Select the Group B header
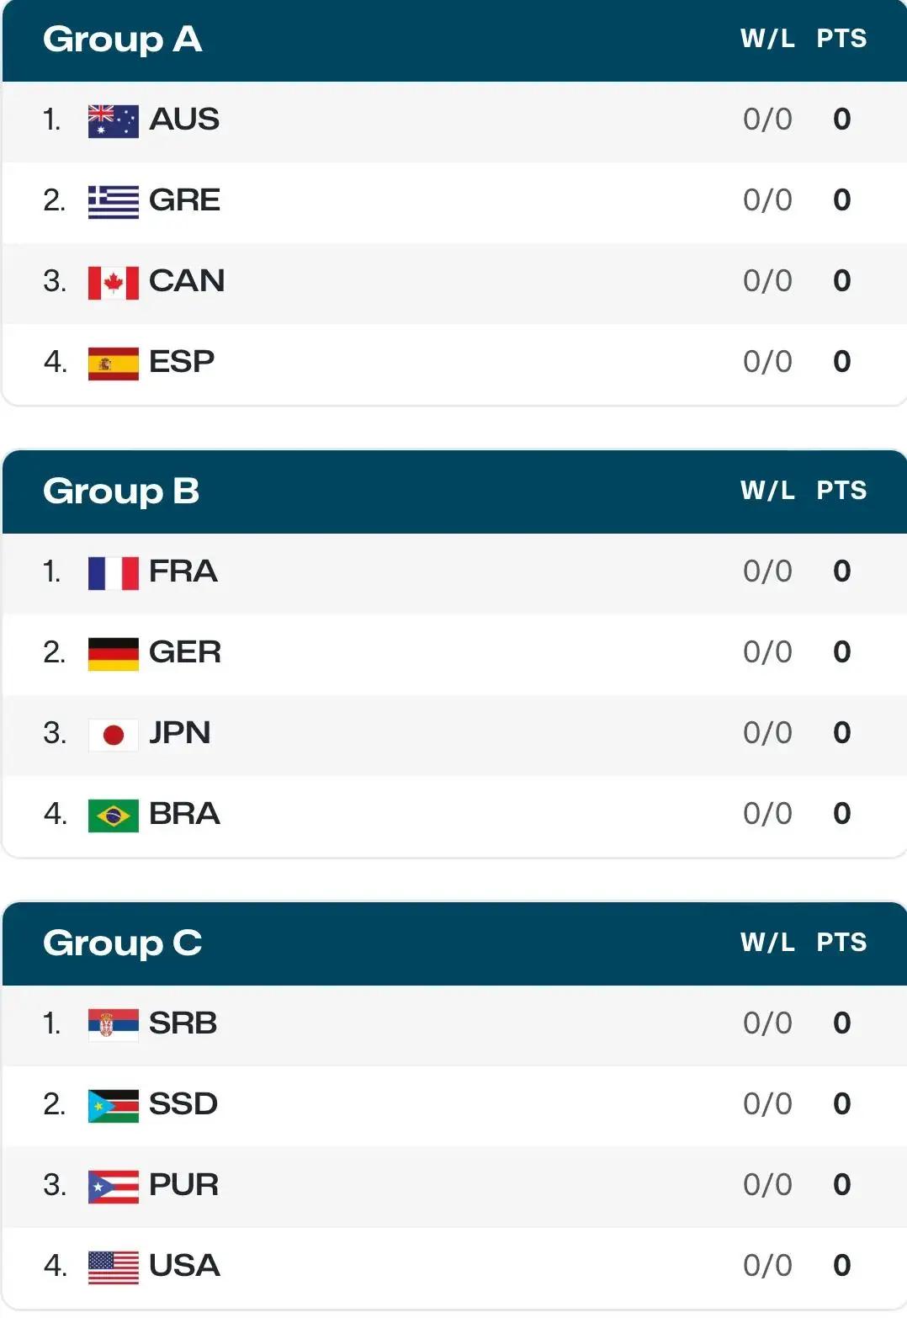The image size is (907, 1318). [x=121, y=492]
